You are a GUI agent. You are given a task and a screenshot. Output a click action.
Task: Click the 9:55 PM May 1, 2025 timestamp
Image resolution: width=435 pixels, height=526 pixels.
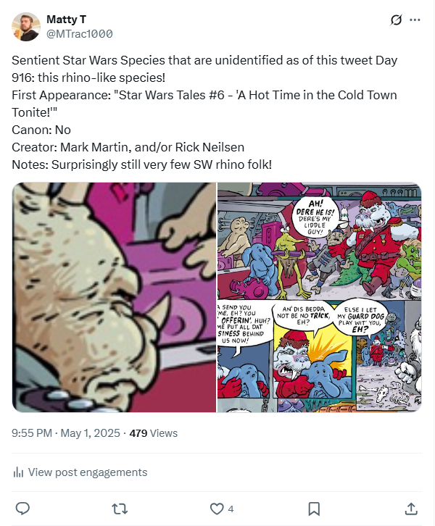tap(67, 433)
